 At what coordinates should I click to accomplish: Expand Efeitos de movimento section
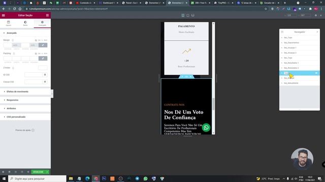tap(25, 92)
